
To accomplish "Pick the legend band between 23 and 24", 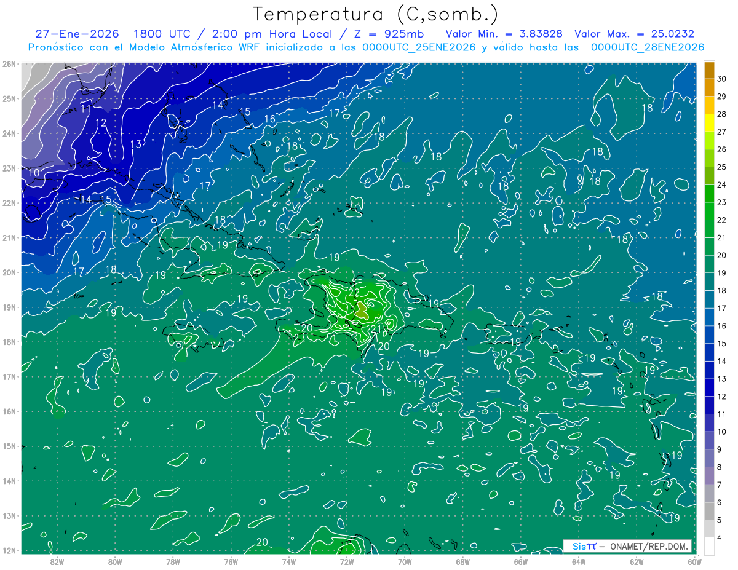I will click(709, 194).
